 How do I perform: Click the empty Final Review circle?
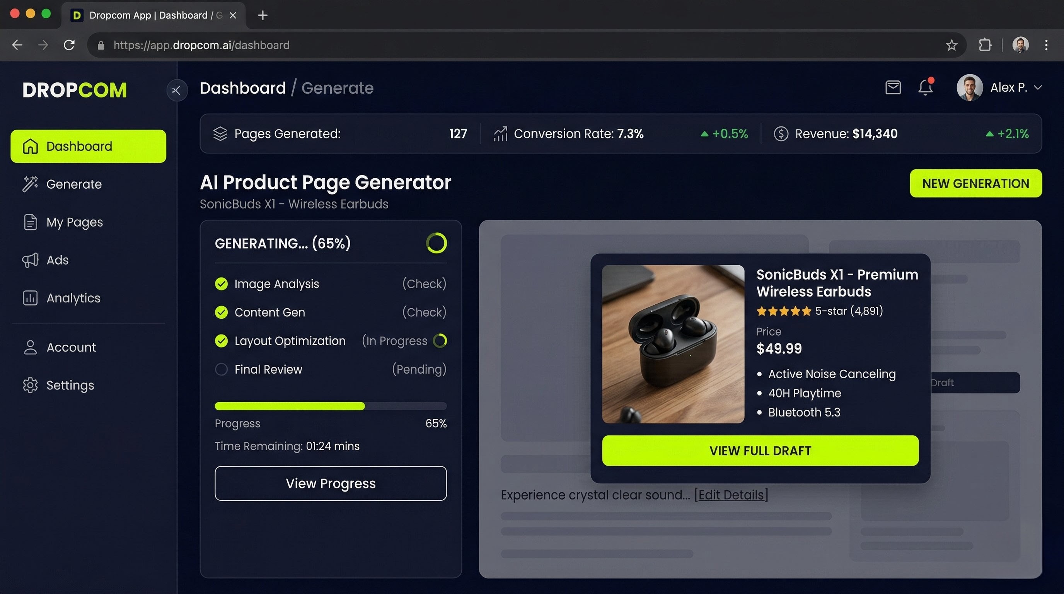pos(222,369)
